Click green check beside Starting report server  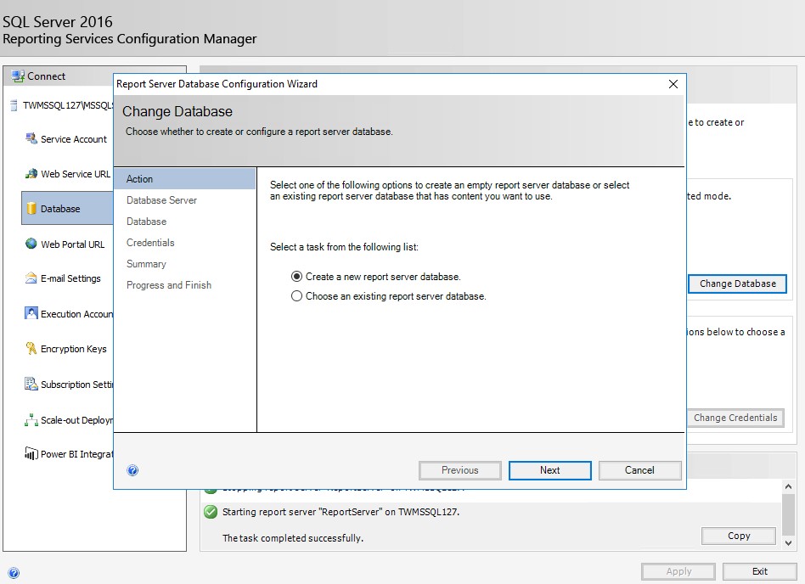click(x=211, y=512)
